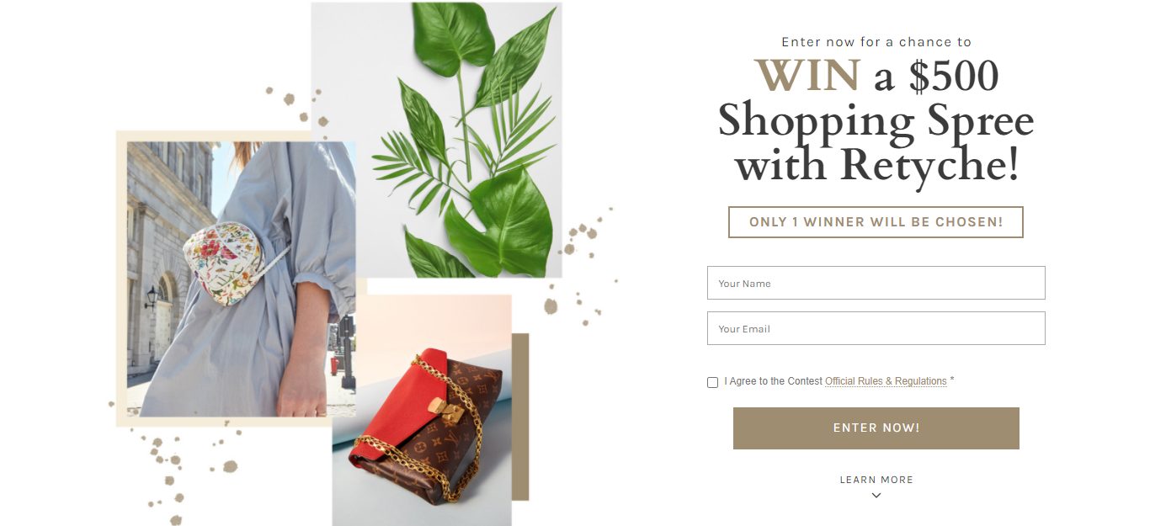Submit the form with ENTER NOW! button
The width and height of the screenshot is (1150, 526).
click(x=876, y=428)
